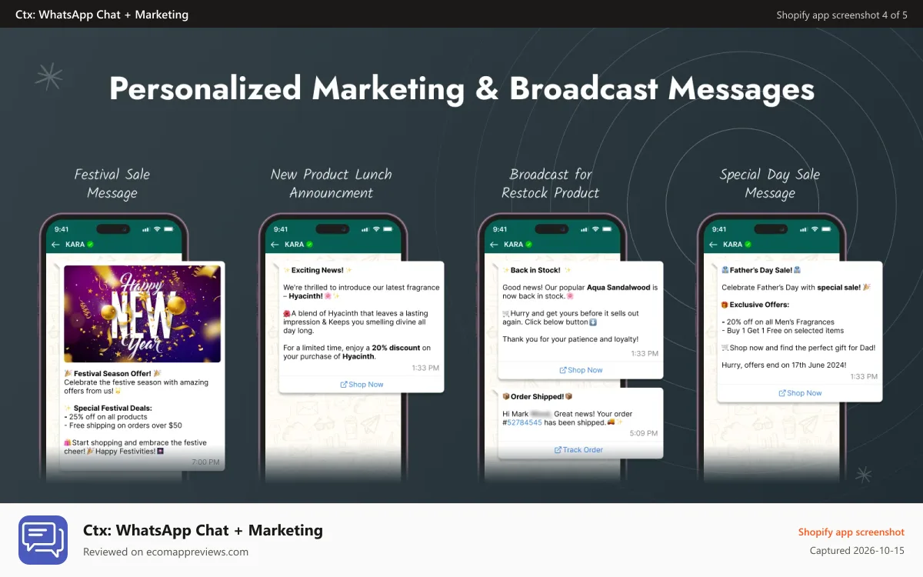This screenshot has height=577, width=923.
Task: Click the 'Reviewed on ecomappreviews.com' text
Action: [165, 552]
